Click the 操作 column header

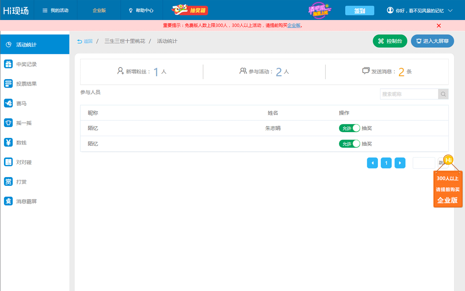click(344, 113)
